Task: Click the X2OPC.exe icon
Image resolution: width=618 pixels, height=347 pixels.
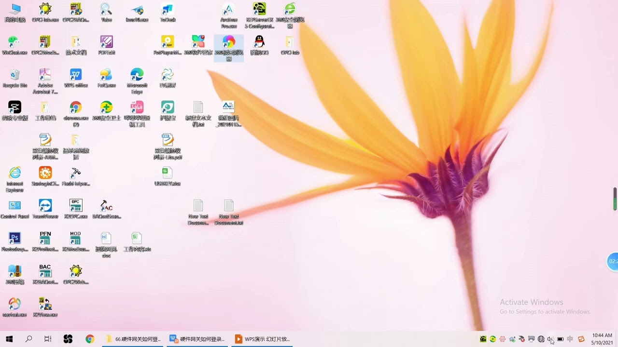Action: click(76, 209)
